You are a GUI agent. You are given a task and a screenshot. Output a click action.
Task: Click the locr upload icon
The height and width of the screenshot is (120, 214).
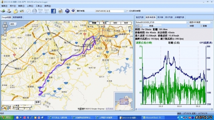(46, 11)
